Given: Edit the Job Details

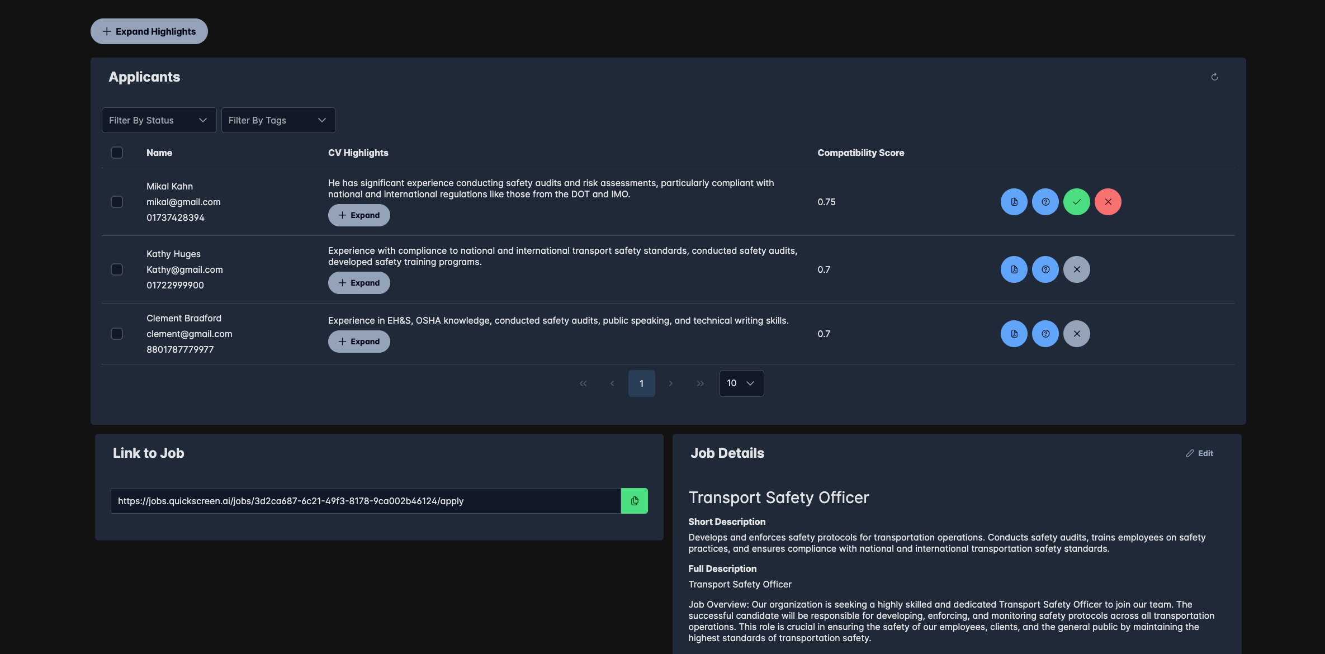Looking at the screenshot, I should [x=1200, y=453].
